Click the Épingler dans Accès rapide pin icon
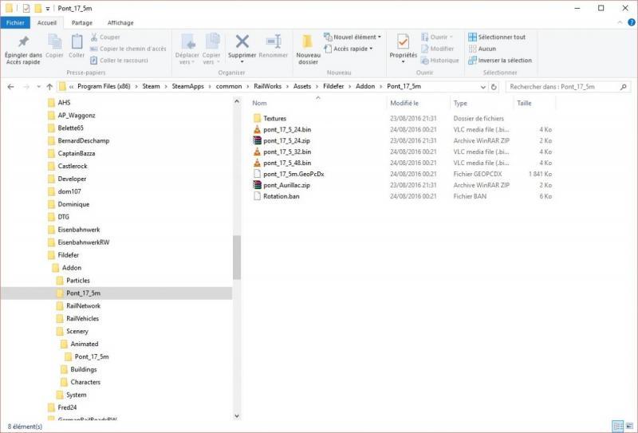Viewport: 638px width, 433px height. tap(23, 41)
